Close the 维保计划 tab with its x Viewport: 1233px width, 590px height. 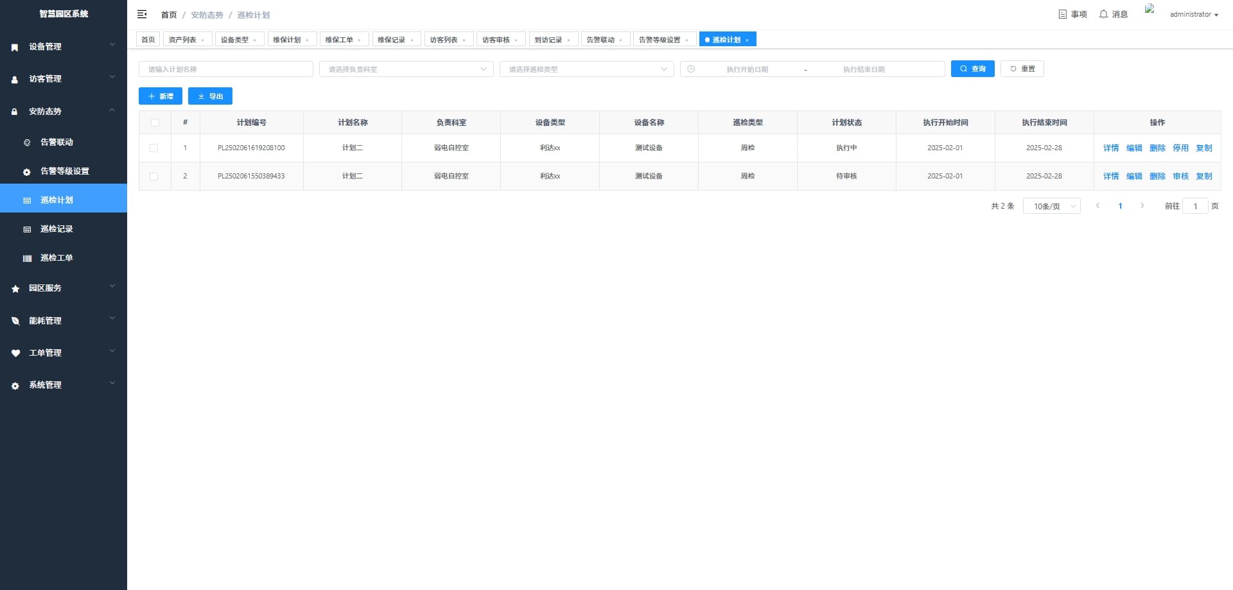pos(307,40)
